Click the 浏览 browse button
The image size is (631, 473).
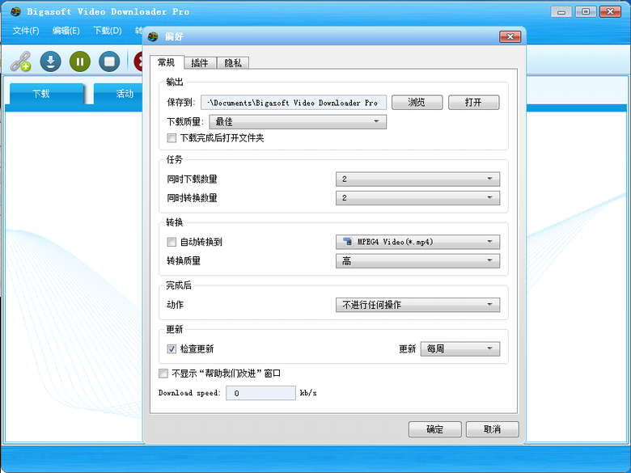pos(417,103)
